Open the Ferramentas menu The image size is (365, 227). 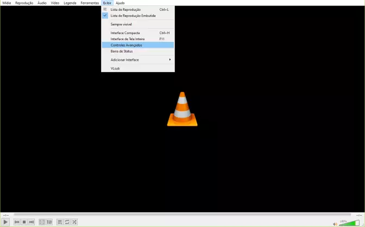90,3
